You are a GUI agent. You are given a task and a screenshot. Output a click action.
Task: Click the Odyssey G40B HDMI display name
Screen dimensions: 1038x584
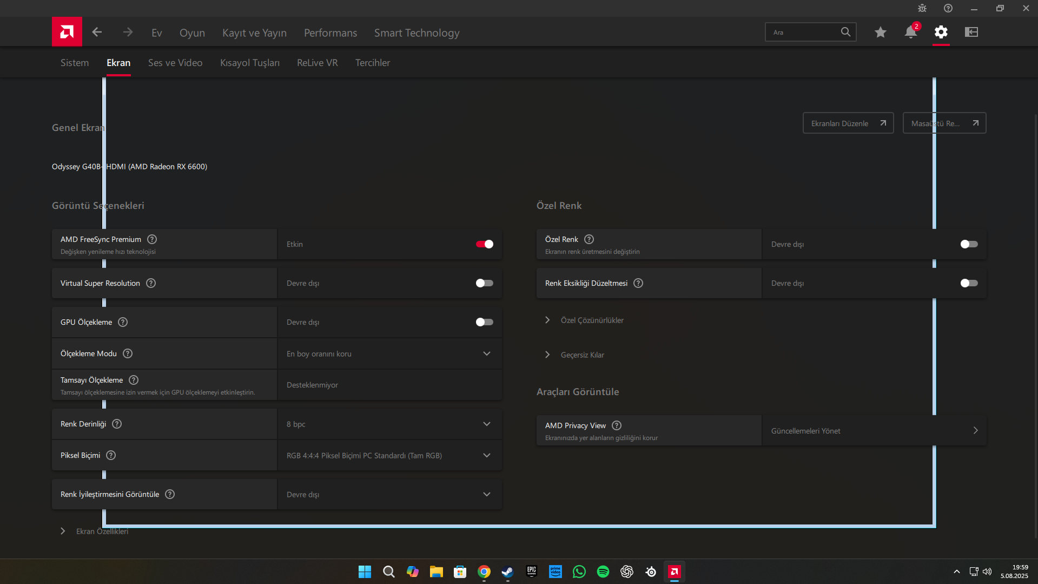pos(130,167)
